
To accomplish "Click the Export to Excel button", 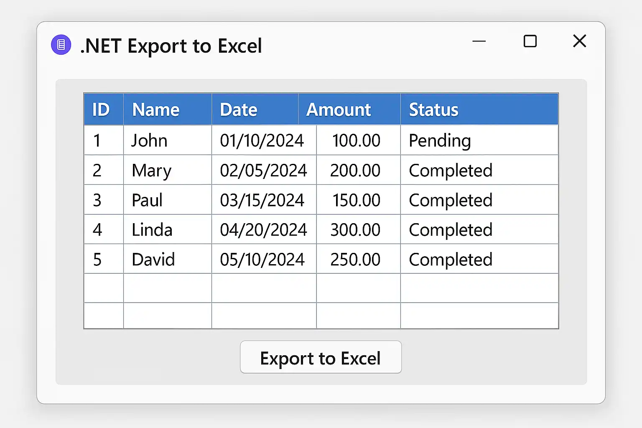I will (x=321, y=357).
